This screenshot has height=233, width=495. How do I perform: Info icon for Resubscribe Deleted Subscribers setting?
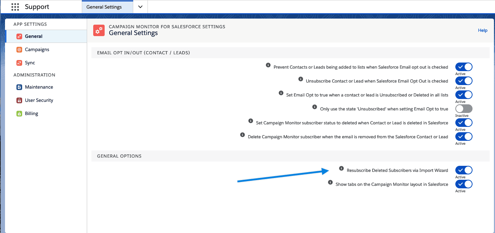(x=341, y=168)
